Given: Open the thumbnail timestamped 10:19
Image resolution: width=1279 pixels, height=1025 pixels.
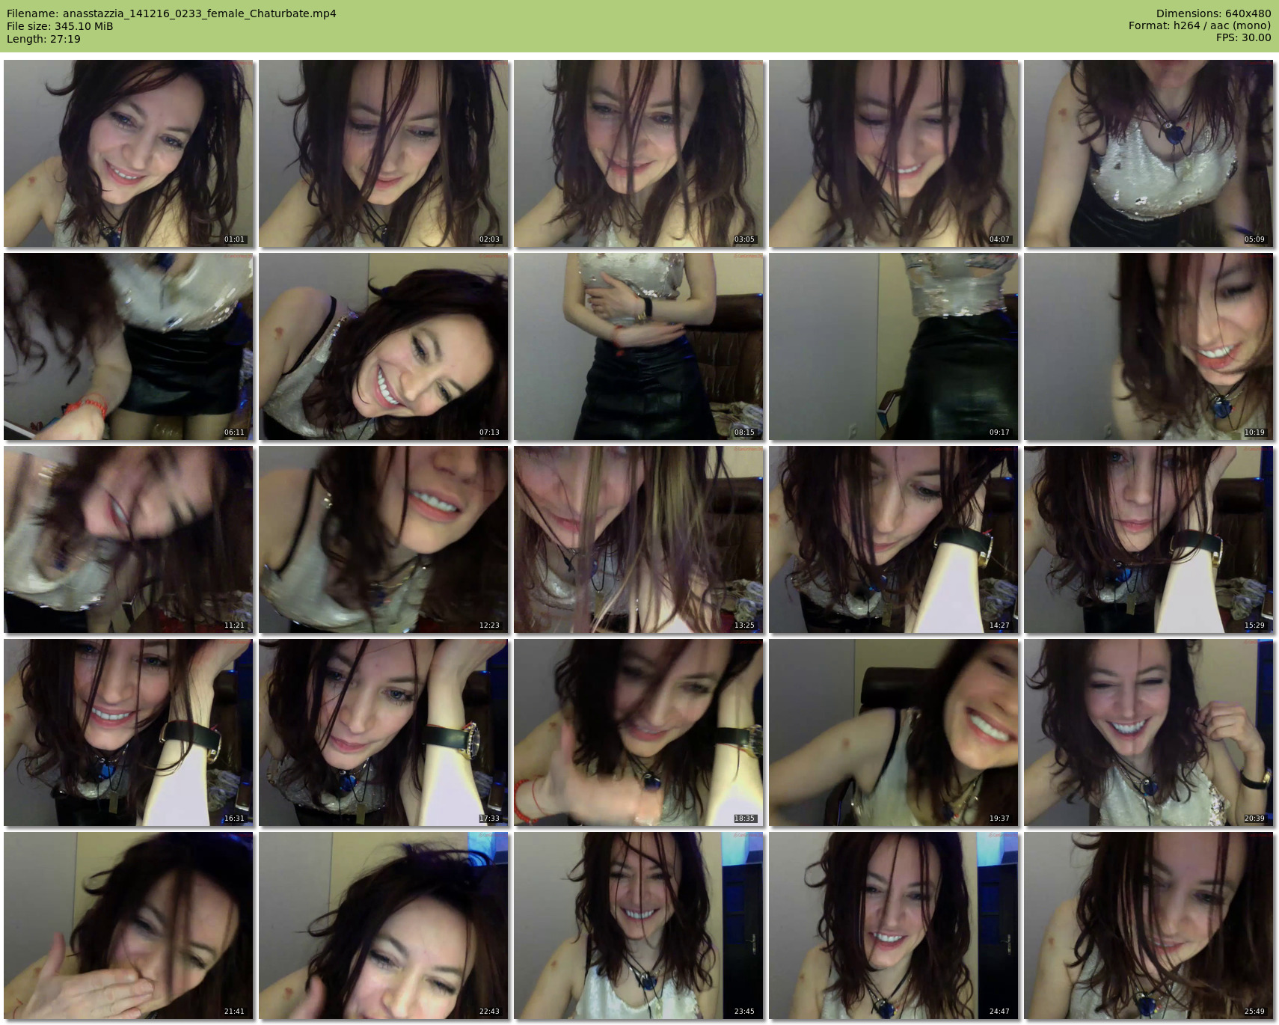Looking at the screenshot, I should pyautogui.click(x=1148, y=346).
